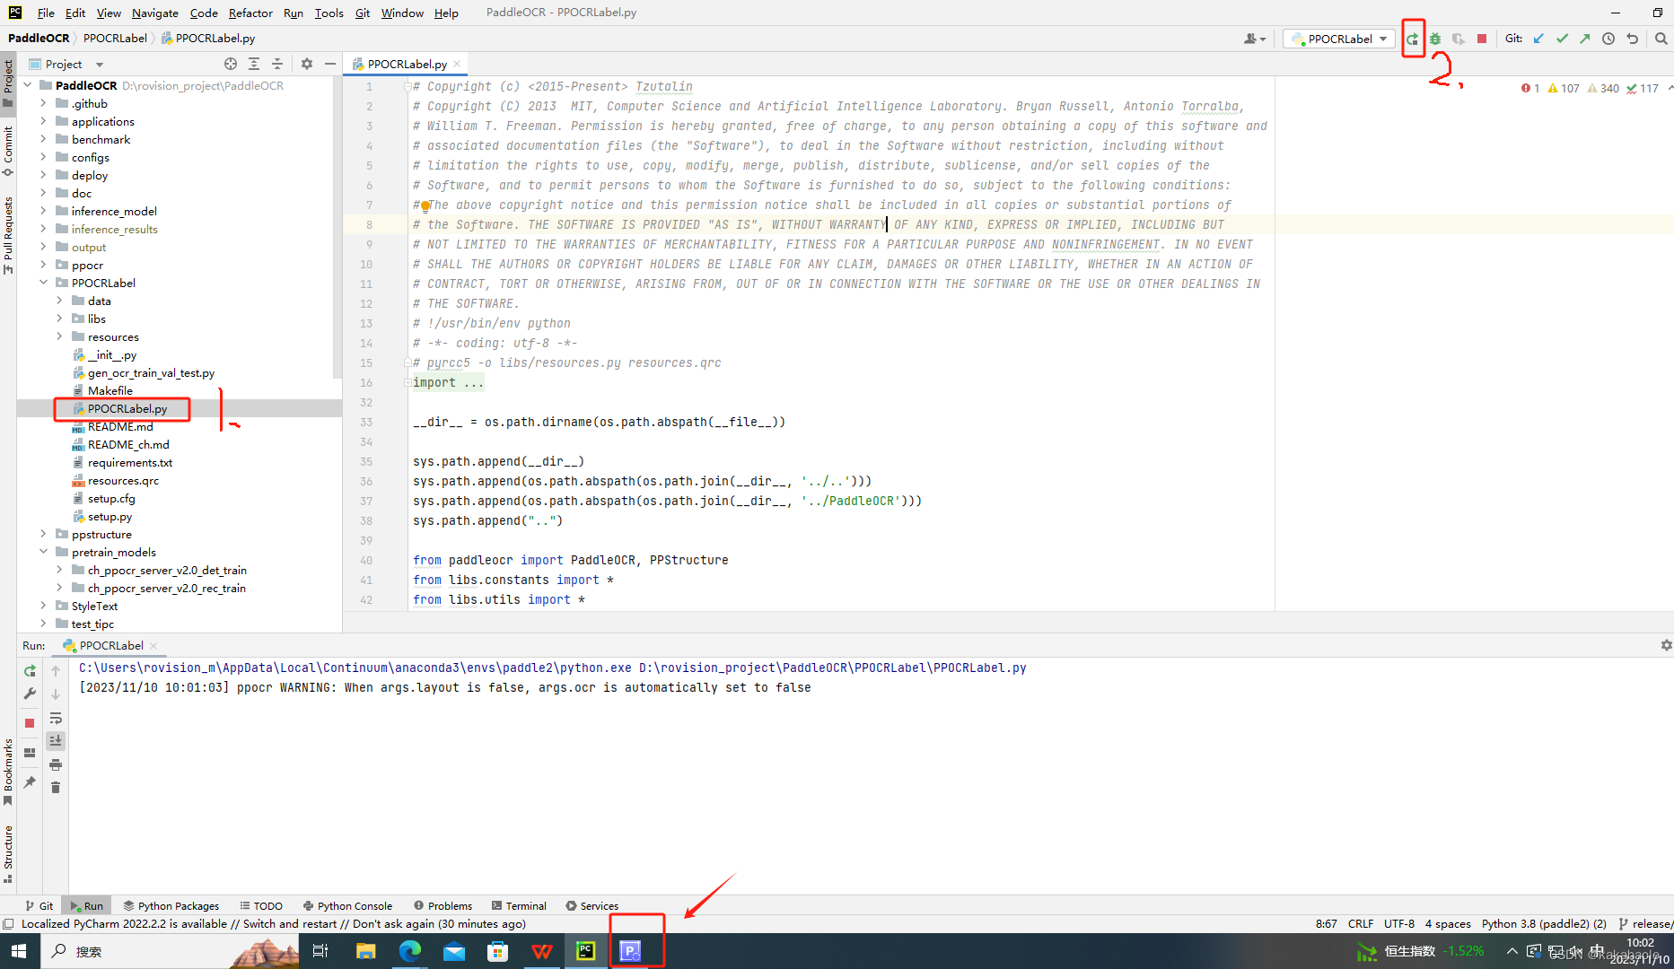
Task: Open the Navigate menu
Action: tap(154, 13)
